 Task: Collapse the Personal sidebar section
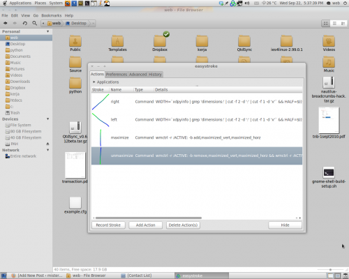pos(47,31)
